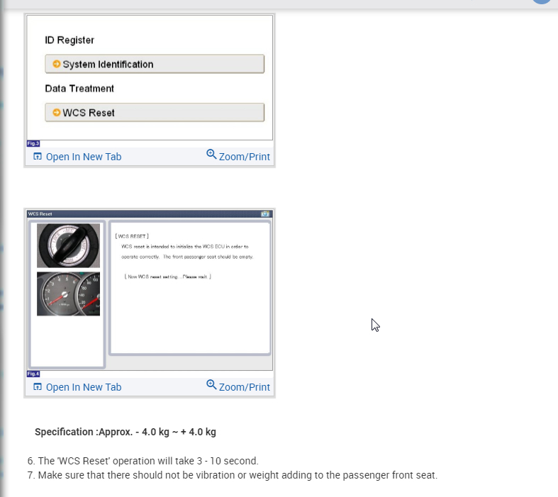
Task: Click Zoom/Print link under Fig.3
Action: 238,156
